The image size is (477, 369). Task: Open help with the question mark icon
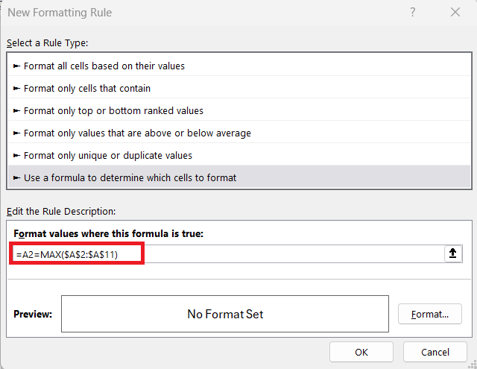click(412, 12)
